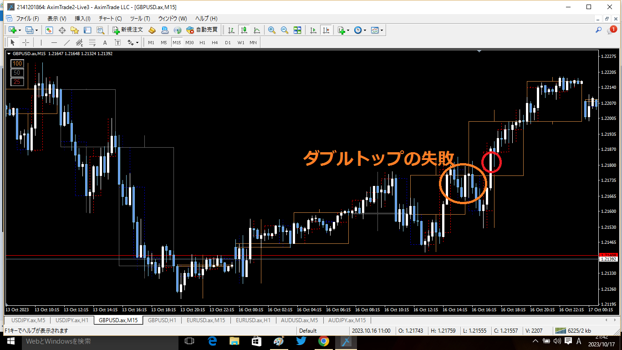Viewport: 622px width, 350px height.
Task: Click the red horizontal price line
Action: pos(301,255)
